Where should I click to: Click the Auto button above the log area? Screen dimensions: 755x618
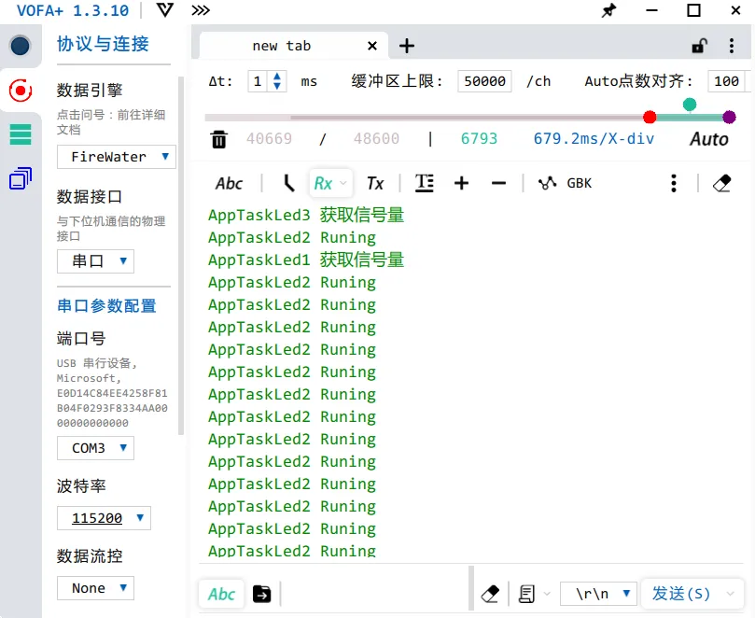pos(709,137)
